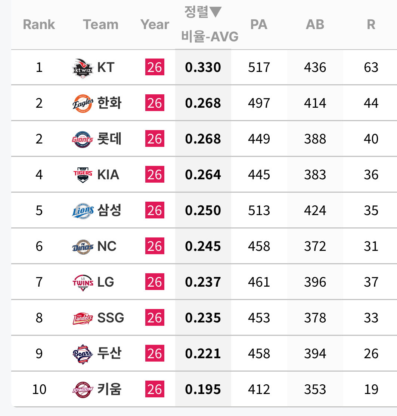Click the Kiwoom Heroes team logo

click(x=83, y=390)
